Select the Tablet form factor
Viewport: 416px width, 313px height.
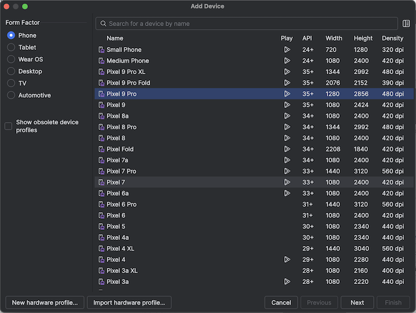click(x=11, y=47)
